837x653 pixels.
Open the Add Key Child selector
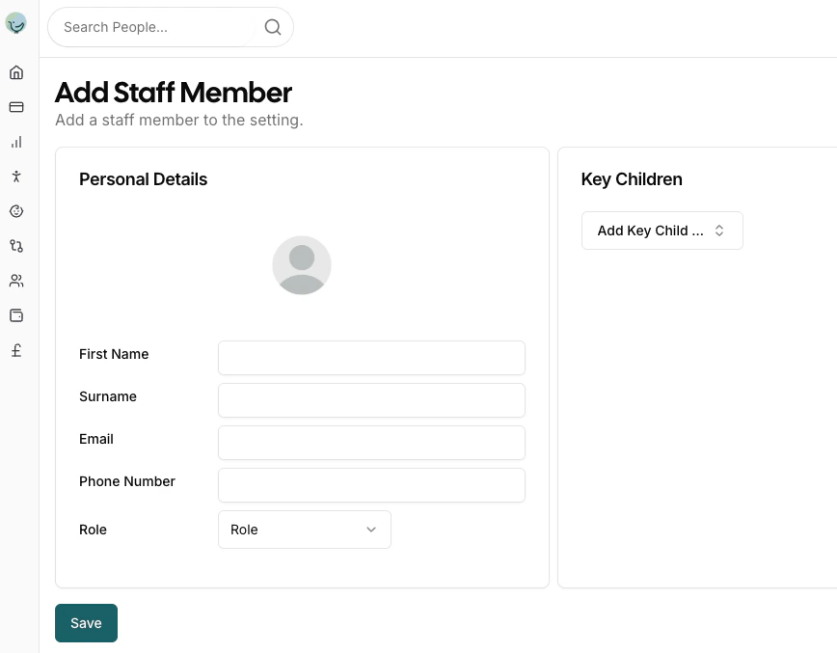(x=661, y=231)
